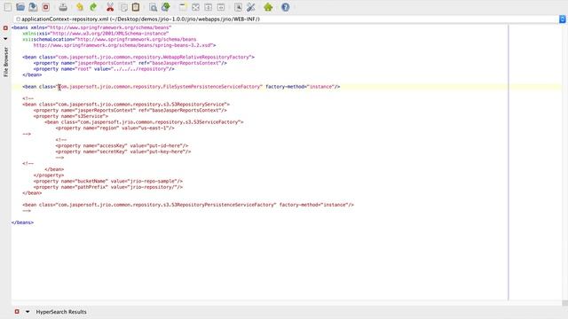Click the accessKey put-id-here line
This screenshot has width=568, height=319.
(x=122, y=145)
